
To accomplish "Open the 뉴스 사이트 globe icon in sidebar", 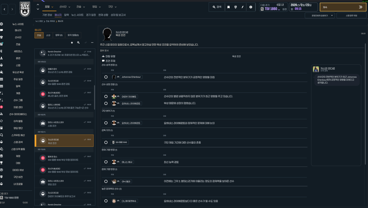I will (x=2, y=24).
